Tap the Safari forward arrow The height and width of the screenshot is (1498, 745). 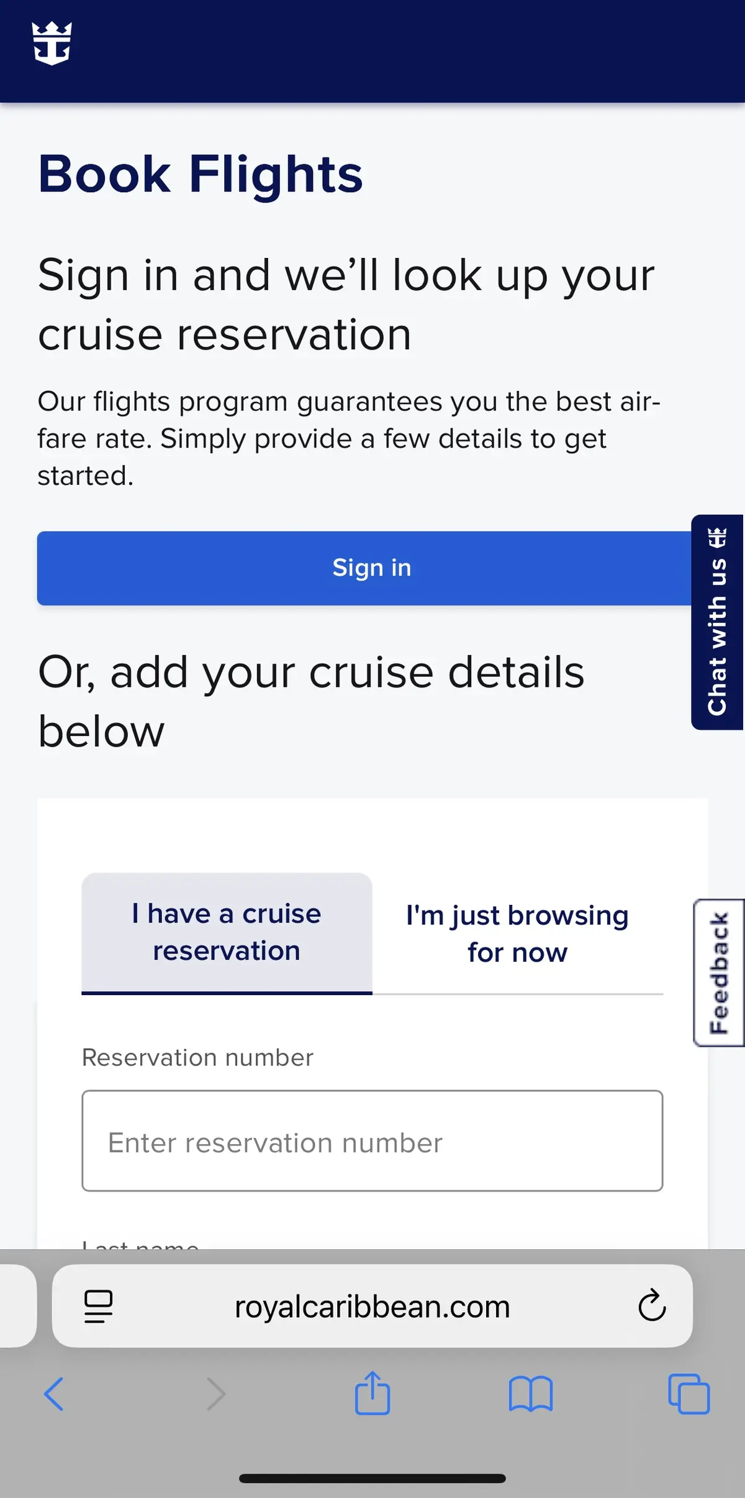215,1394
